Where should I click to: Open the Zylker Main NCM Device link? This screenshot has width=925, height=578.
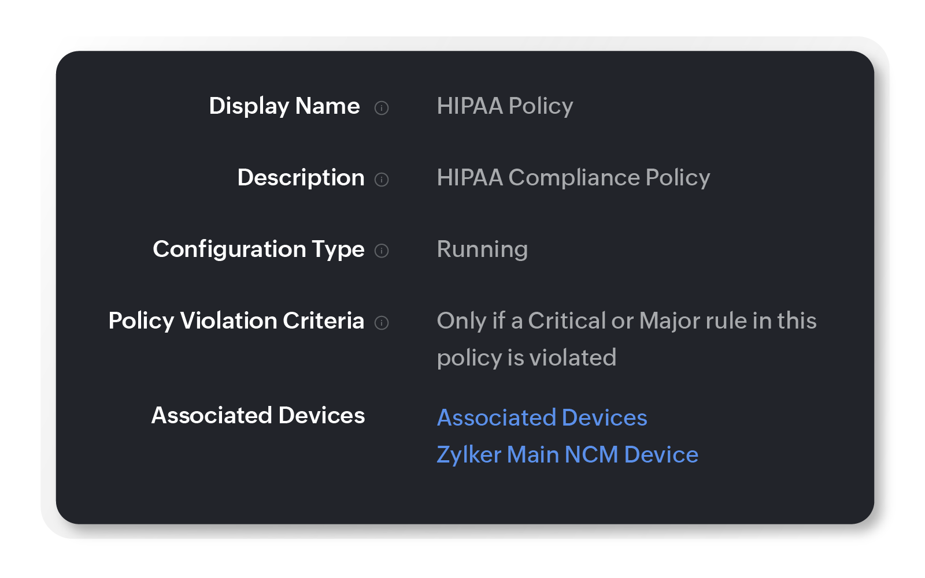coord(568,454)
